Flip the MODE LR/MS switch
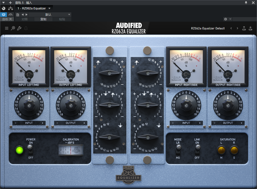Viewport: 257px width, 189px height. coord(178,149)
